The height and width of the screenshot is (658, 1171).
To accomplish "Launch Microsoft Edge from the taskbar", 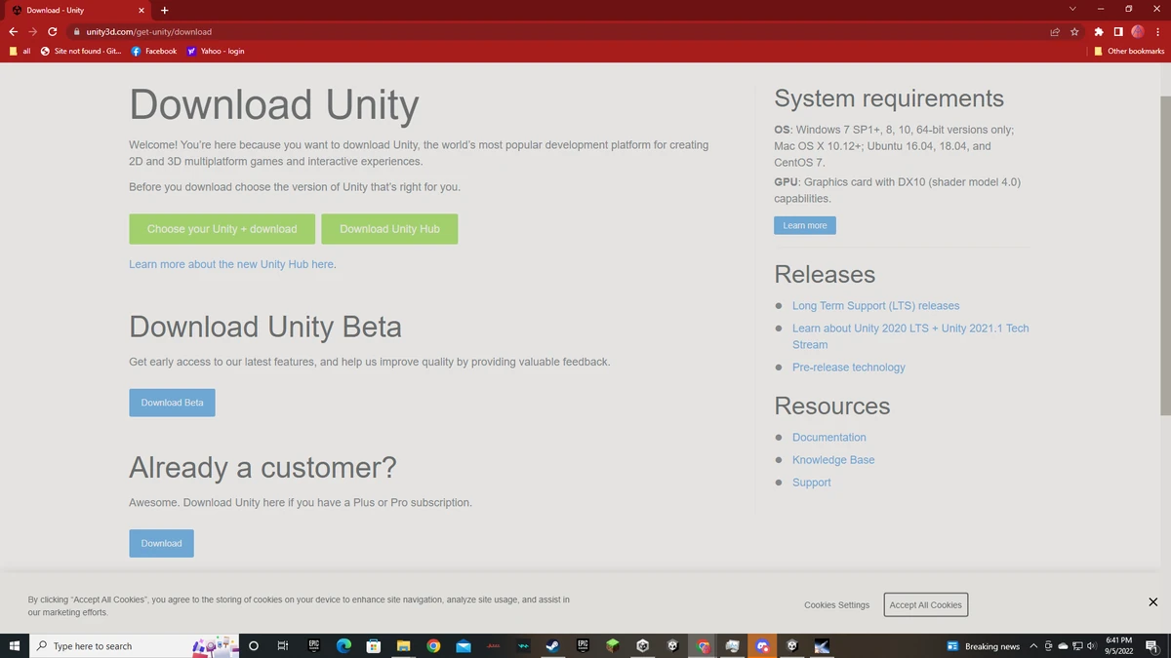I will 343,646.
